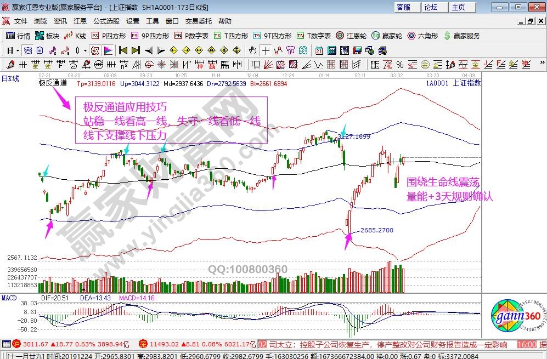
Task: Open the 交易委托 menu
Action: [x=198, y=21]
